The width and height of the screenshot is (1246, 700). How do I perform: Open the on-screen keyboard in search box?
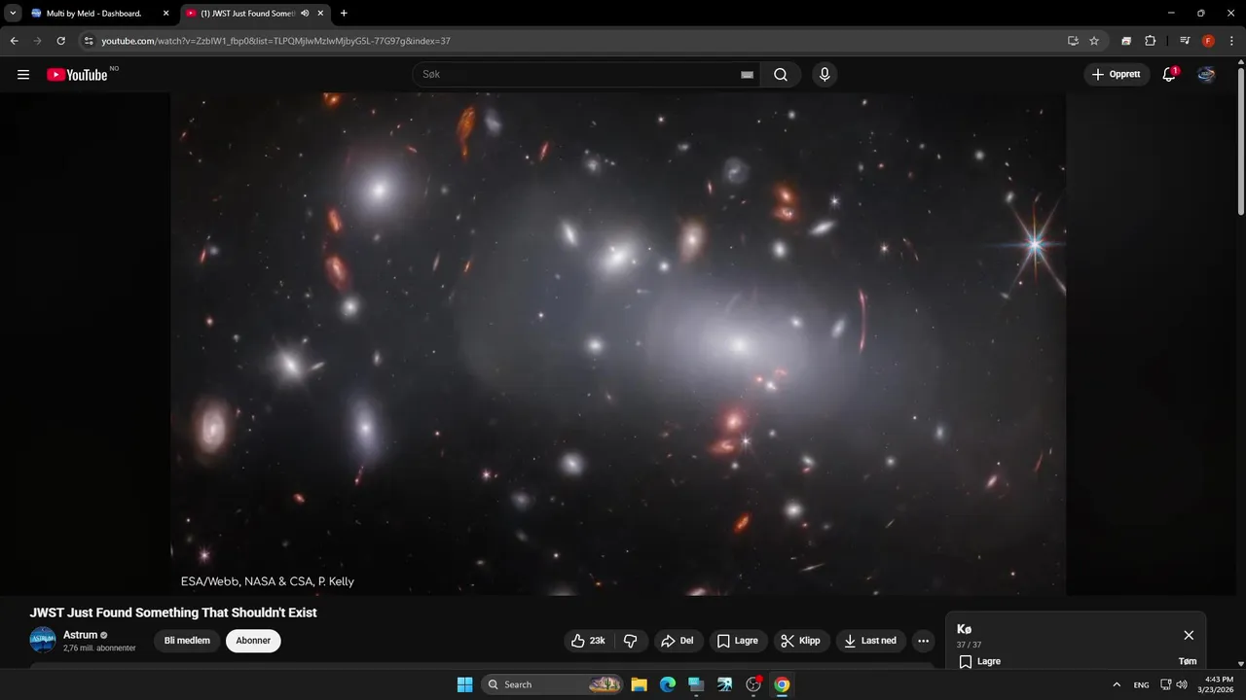click(747, 75)
